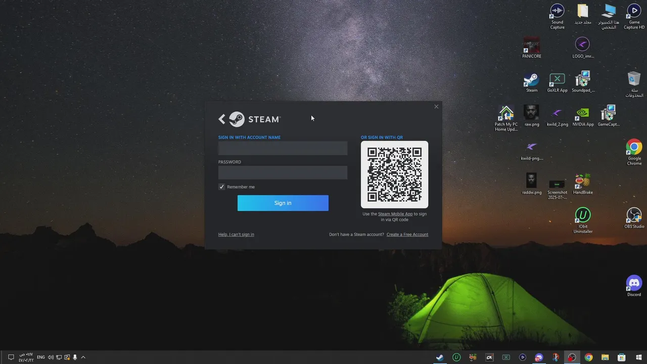Viewport: 647px width, 364px height.
Task: Open the notification center icon
Action: [11, 357]
